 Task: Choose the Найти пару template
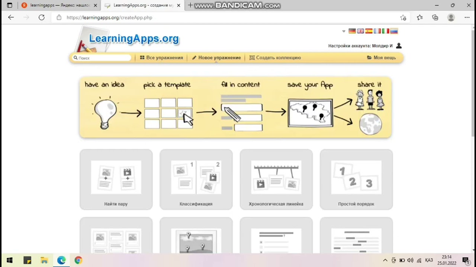point(116,179)
